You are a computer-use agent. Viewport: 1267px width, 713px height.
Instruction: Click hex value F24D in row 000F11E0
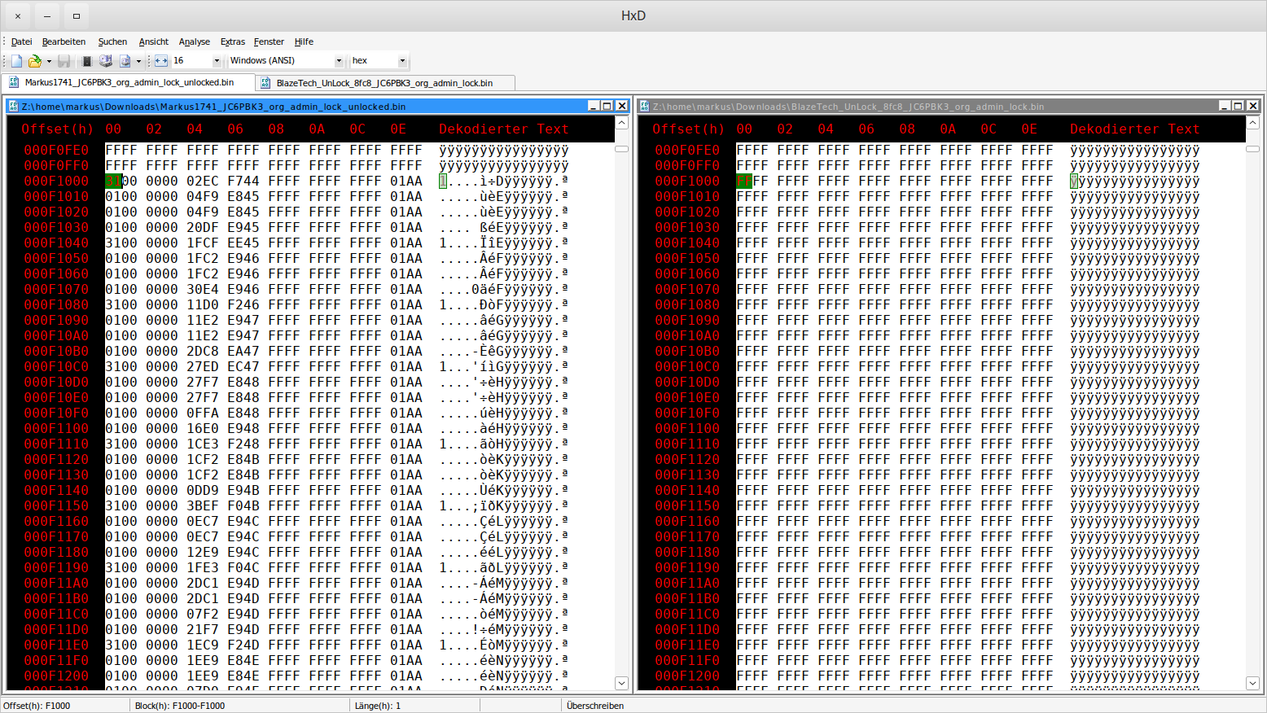[x=243, y=645]
